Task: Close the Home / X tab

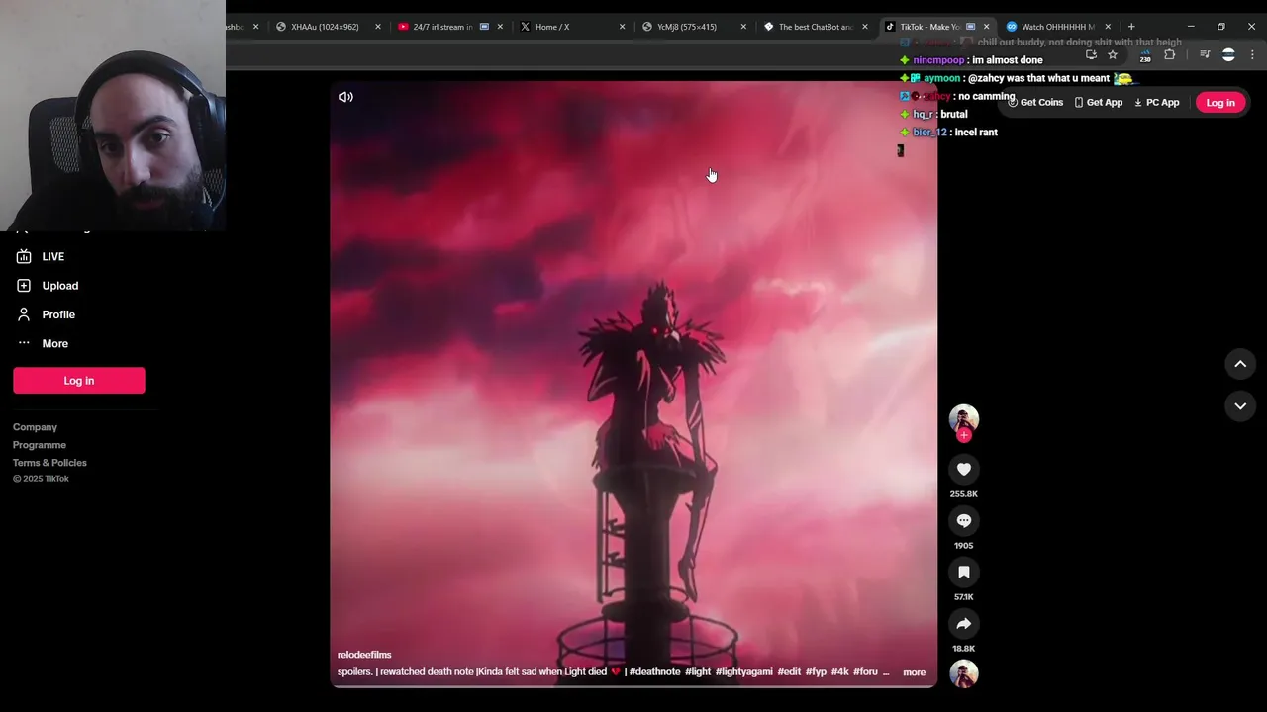Action: pos(622,27)
